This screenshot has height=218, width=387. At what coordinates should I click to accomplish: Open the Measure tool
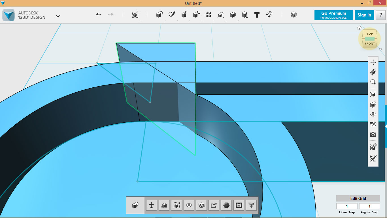point(245,15)
